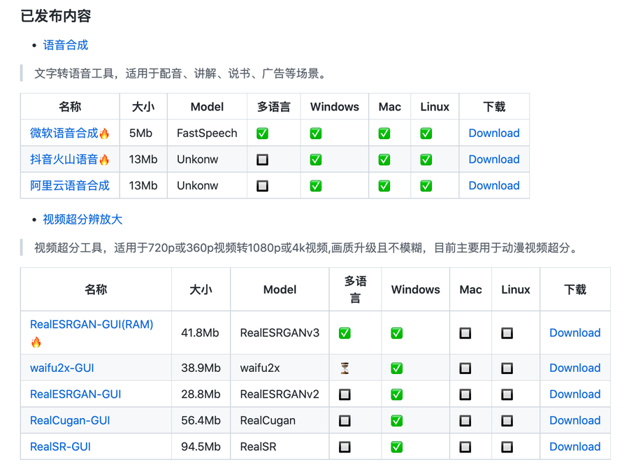629x467 pixels.
Task: Click the fire emoji under RealESRGAN-GUI(RAM)
Action: pos(36,343)
